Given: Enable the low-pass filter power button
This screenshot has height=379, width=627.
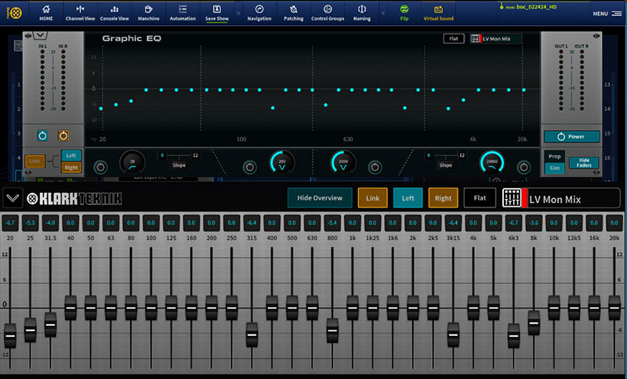Looking at the screenshot, I should 524,168.
